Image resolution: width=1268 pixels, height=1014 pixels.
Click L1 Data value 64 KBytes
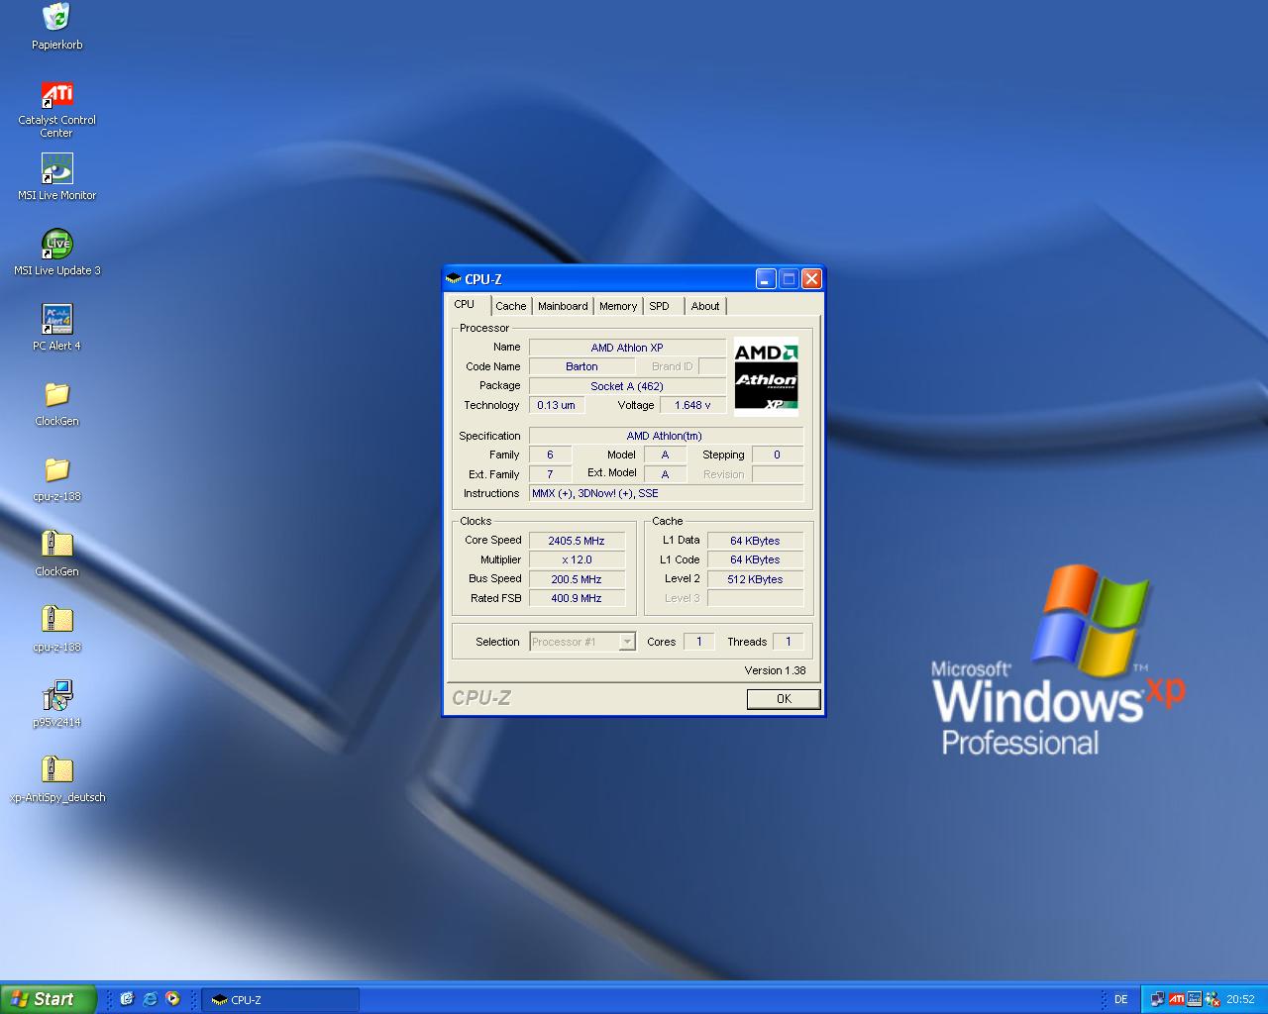(755, 541)
